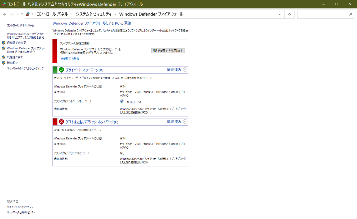The width and height of the screenshot is (357, 219).
Task: Click アクティブなプライベート ネットワーク label
Action: point(73,101)
